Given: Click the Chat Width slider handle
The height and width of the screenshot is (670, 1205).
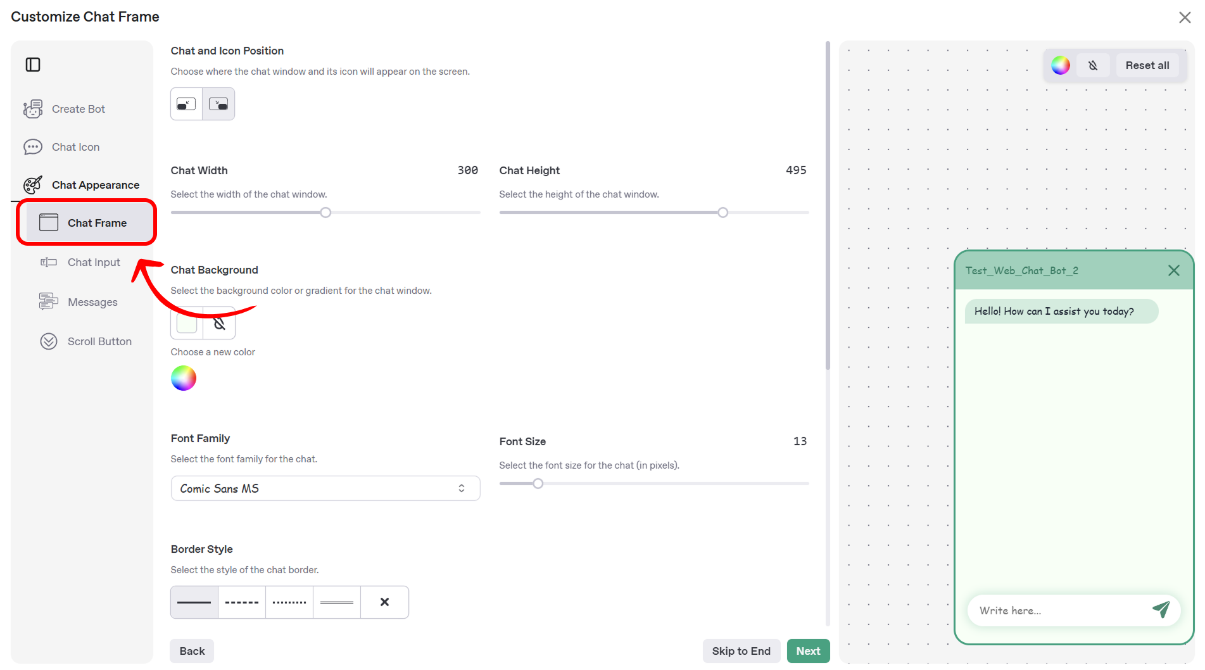Looking at the screenshot, I should [x=325, y=213].
